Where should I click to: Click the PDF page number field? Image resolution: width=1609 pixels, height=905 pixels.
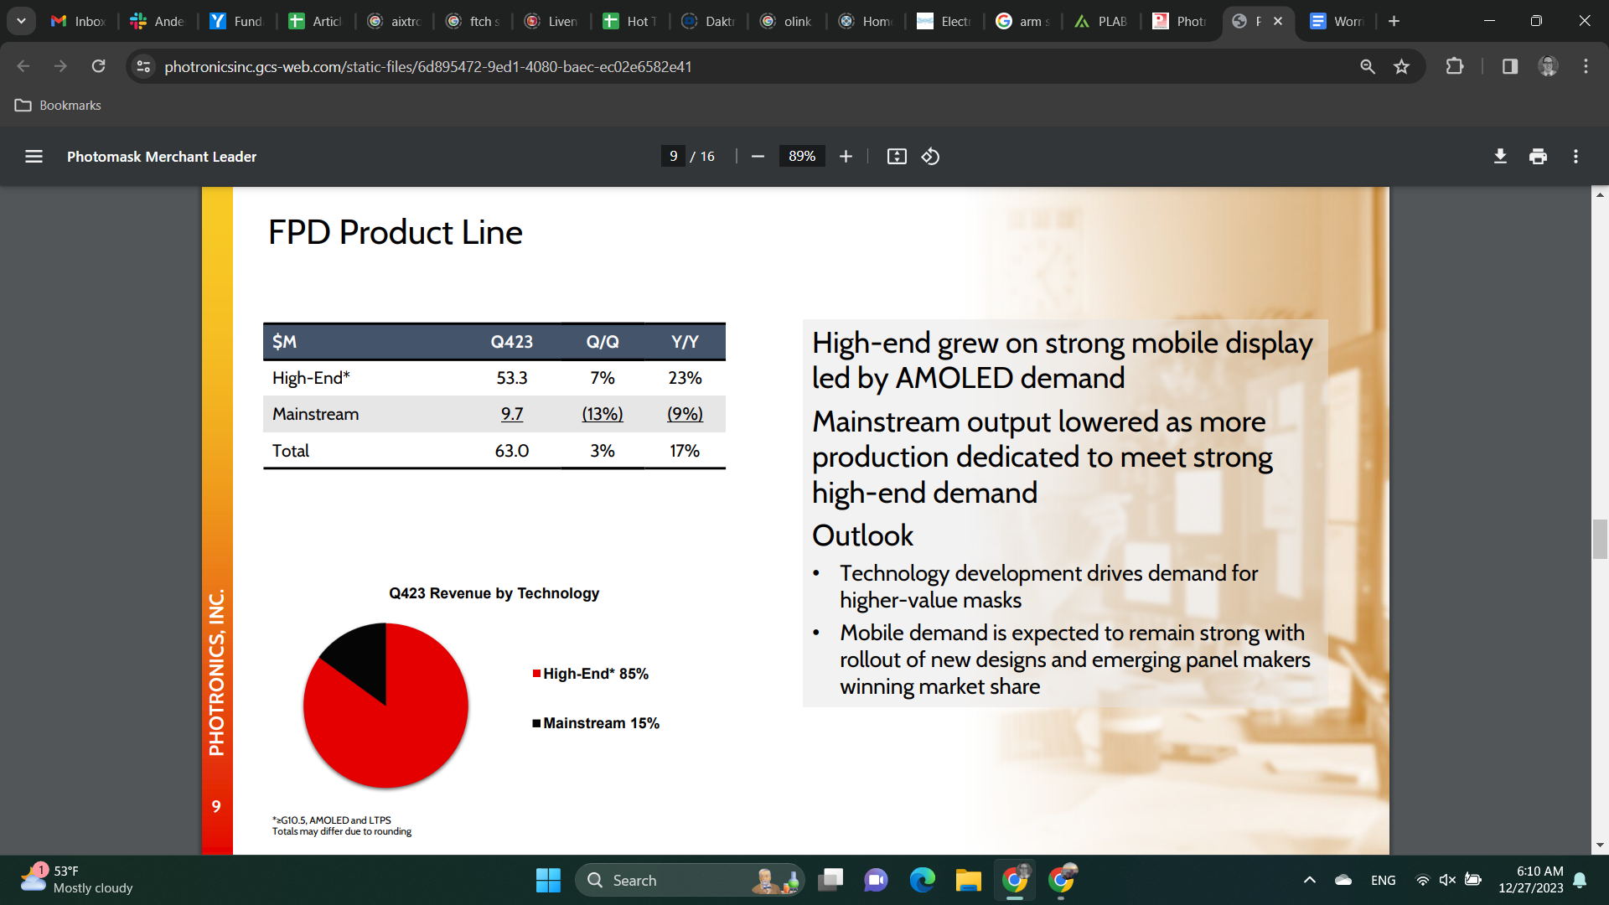673,157
